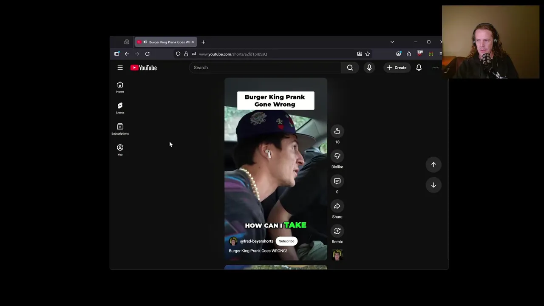This screenshot has height=306, width=544.
Task: Click the Create button
Action: (397, 68)
